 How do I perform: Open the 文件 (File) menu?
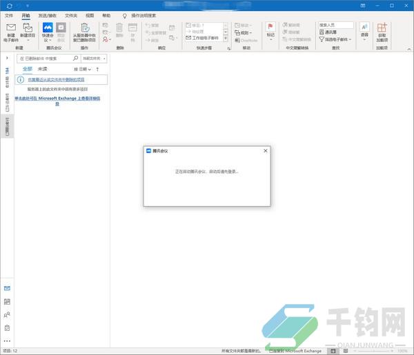point(9,14)
